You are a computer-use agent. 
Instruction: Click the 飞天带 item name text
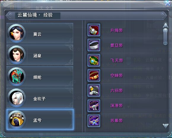click(x=117, y=60)
